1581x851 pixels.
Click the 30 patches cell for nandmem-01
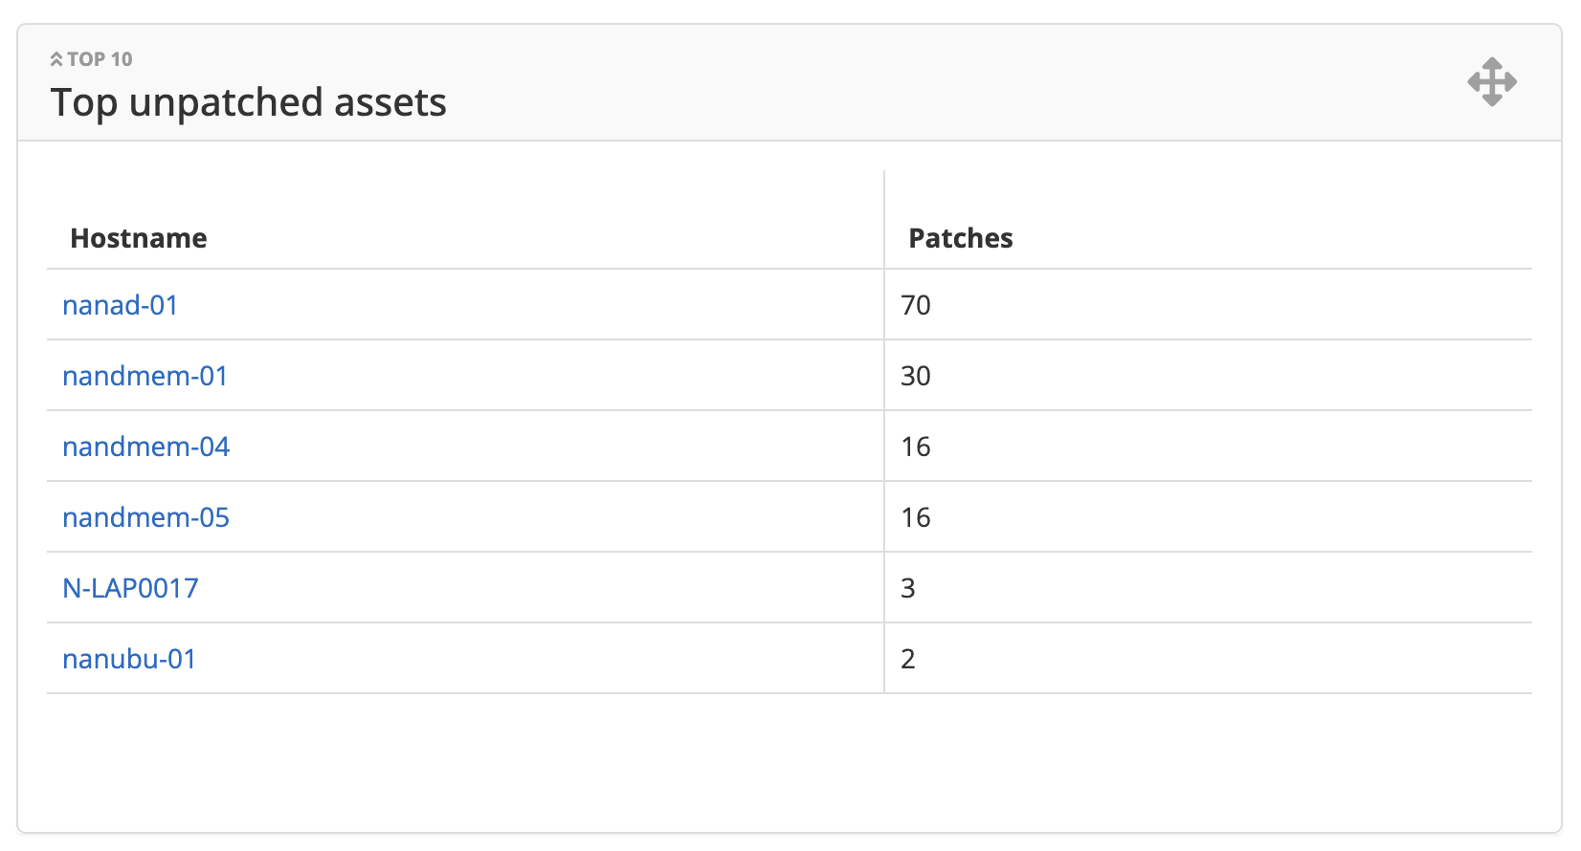click(916, 376)
